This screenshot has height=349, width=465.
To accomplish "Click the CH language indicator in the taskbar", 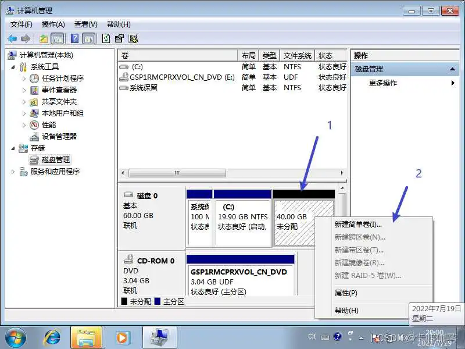I will 312,336.
